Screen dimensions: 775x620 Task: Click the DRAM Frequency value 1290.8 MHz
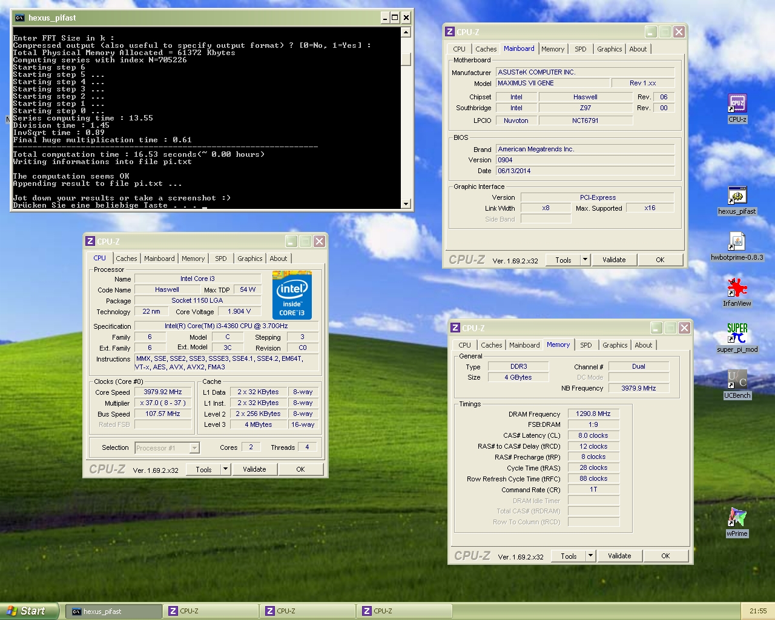593,414
